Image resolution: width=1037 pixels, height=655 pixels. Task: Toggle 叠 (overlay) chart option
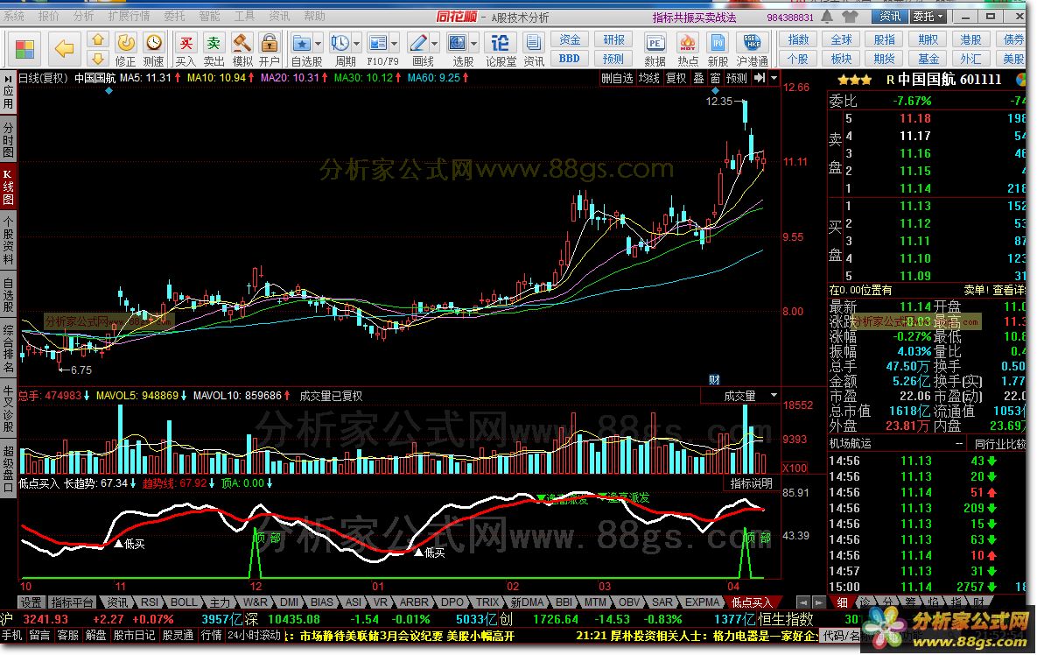698,78
